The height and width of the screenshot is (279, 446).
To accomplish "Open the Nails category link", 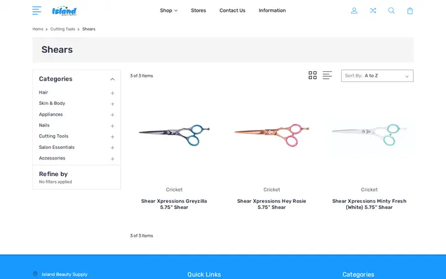I will 44,125.
